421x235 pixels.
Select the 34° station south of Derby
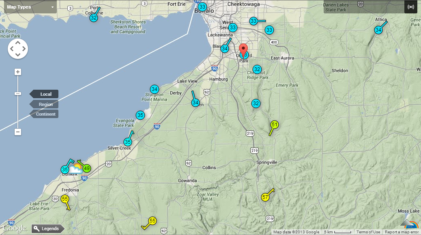(x=195, y=102)
